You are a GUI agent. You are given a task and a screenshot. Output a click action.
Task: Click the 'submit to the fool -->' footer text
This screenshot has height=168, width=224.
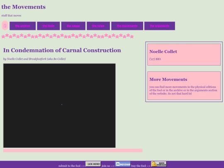[x=72, y=166]
